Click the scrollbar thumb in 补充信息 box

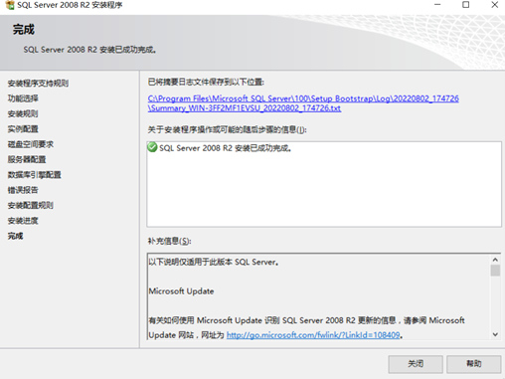pos(495,271)
